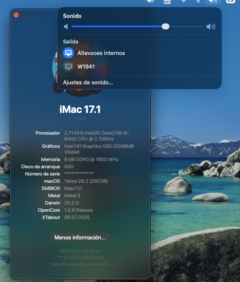Viewport: 240px width, 282px height.
Task: Click the Menos información... button
Action: (80, 237)
